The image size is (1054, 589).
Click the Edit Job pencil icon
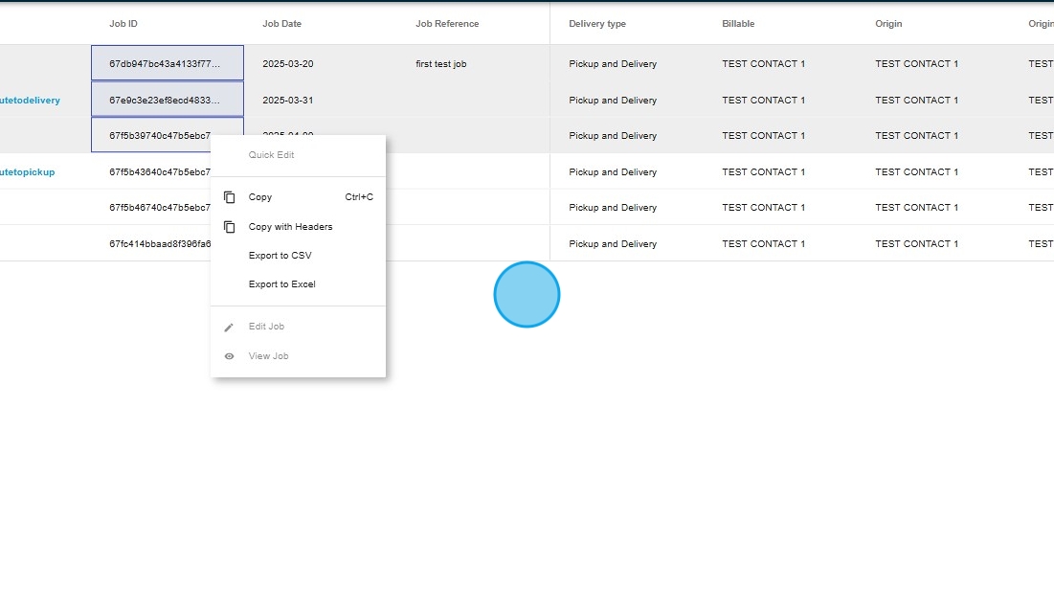[229, 328]
